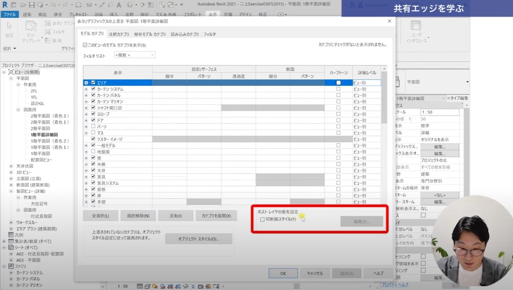Screen dimensions: 513x290
Task: Click the Print icon in quick access toolbar
Action: click(x=78, y=5)
